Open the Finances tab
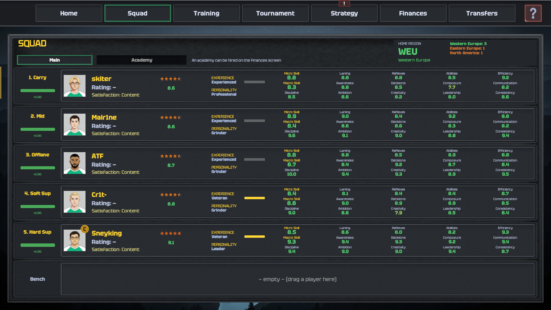This screenshot has width=551, height=310. 413,13
